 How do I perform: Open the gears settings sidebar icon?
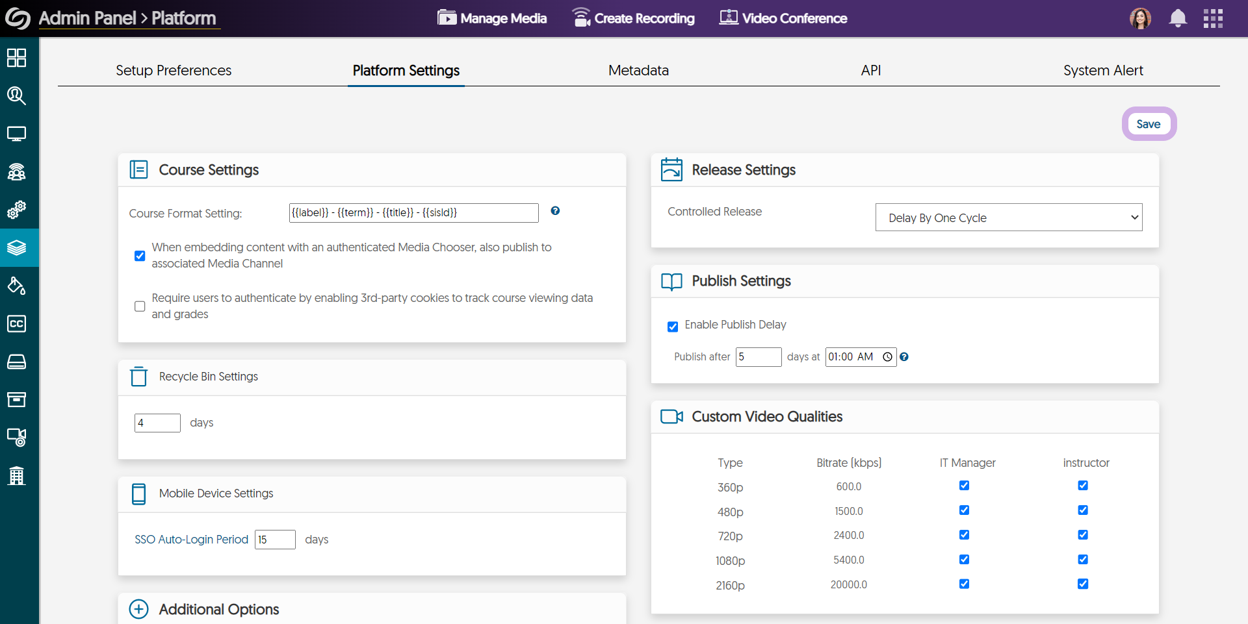click(x=16, y=210)
